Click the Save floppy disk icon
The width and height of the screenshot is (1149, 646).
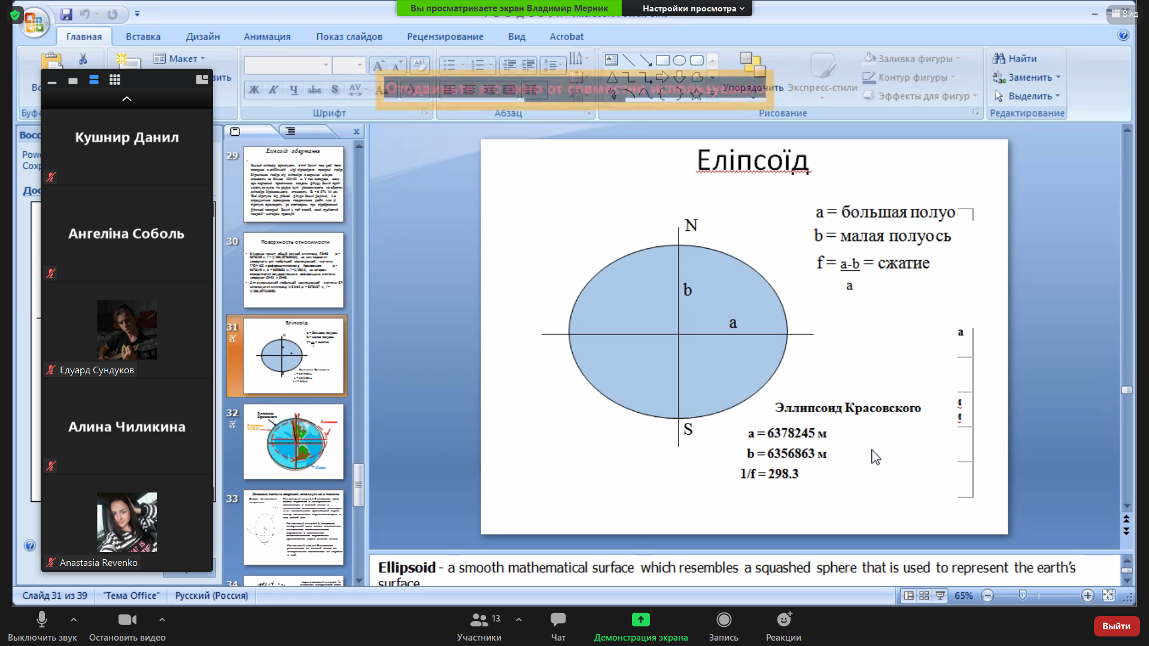click(x=66, y=14)
